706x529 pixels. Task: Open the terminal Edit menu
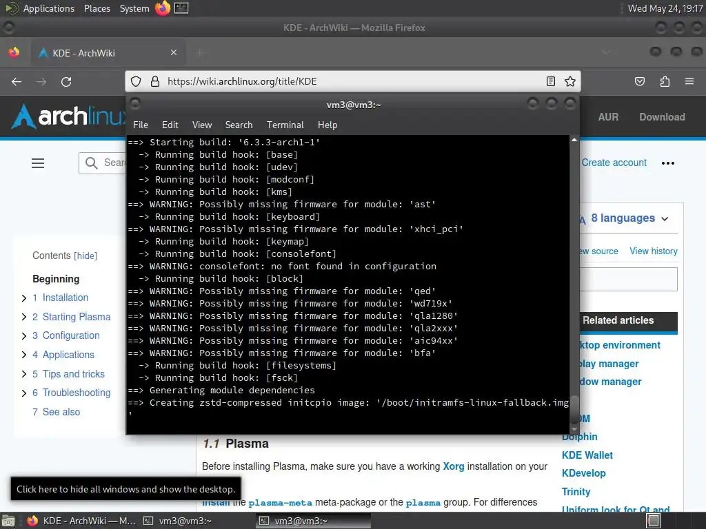tap(170, 125)
